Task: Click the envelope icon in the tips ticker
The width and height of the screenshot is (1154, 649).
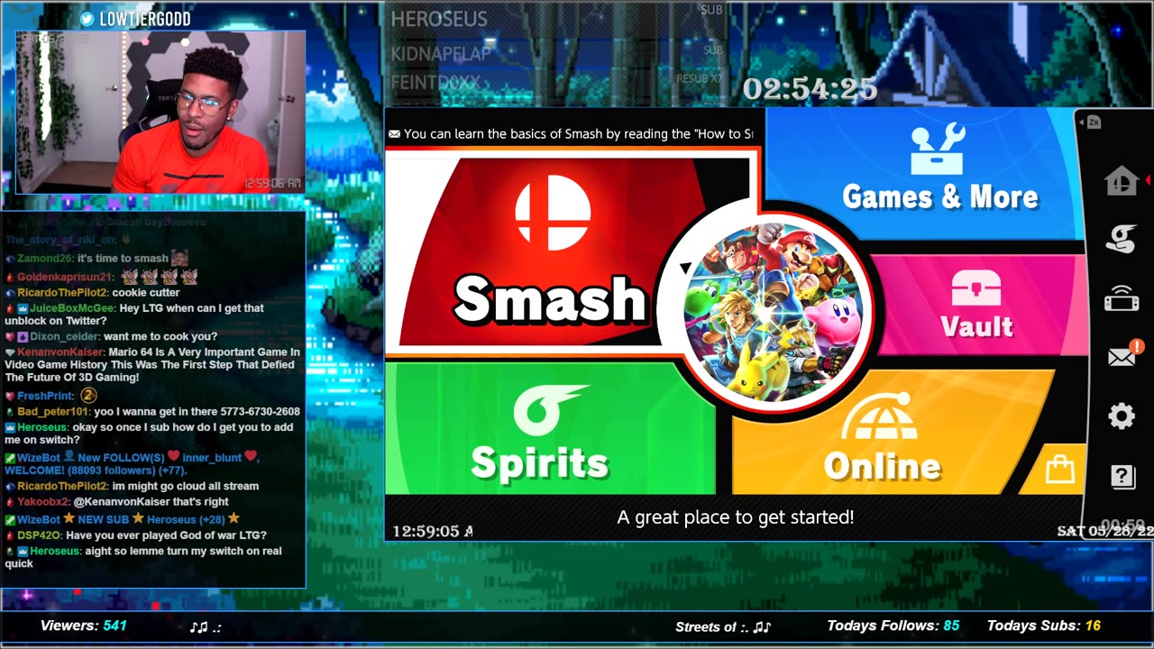Action: point(394,133)
